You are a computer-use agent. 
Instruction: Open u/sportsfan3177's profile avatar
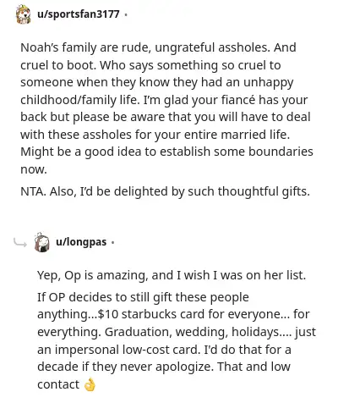[23, 14]
